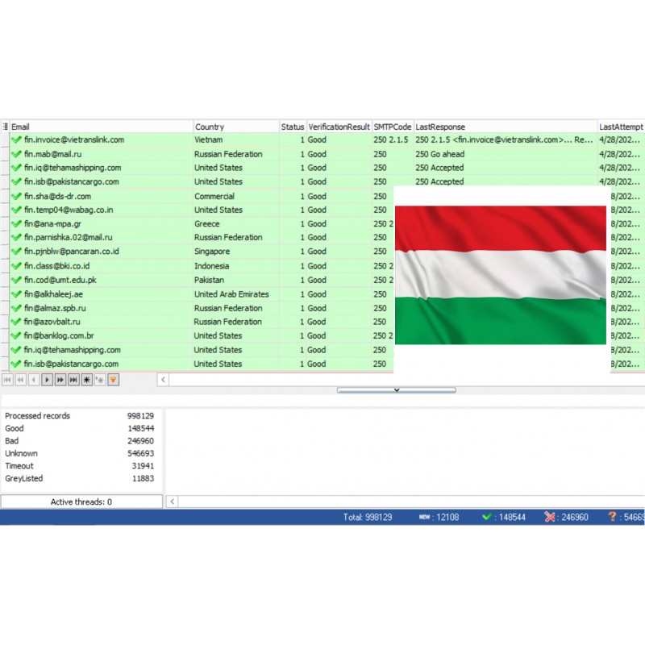Open the column chooser at grid corner
Screen dimensions: 645x645
(5, 127)
